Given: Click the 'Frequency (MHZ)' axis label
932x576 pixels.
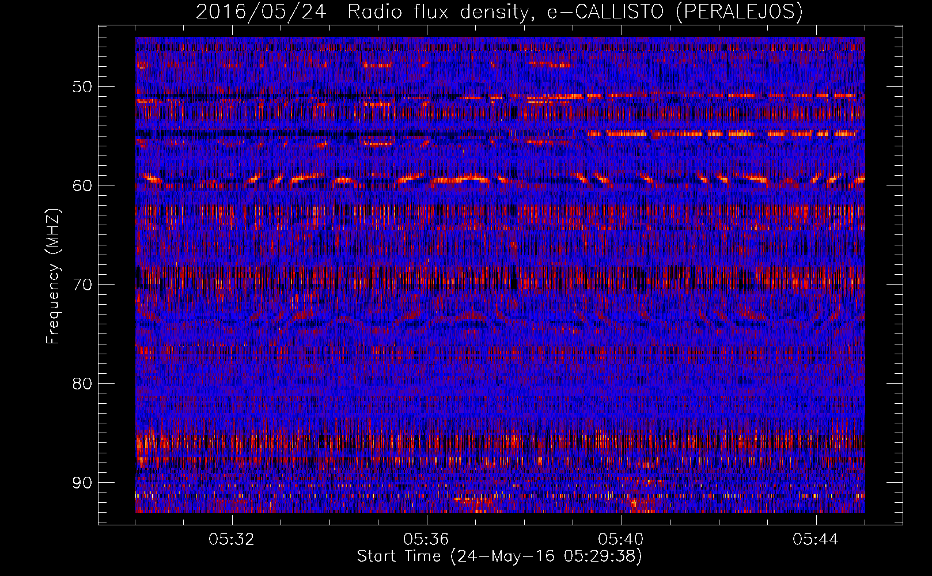Looking at the screenshot, I should [x=53, y=276].
